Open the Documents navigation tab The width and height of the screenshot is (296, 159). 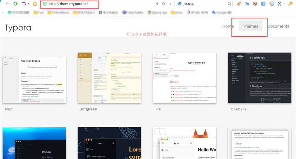coord(278,26)
